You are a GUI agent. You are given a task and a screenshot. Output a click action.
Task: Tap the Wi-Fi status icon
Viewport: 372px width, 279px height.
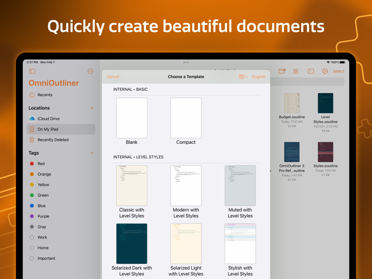coord(328,62)
